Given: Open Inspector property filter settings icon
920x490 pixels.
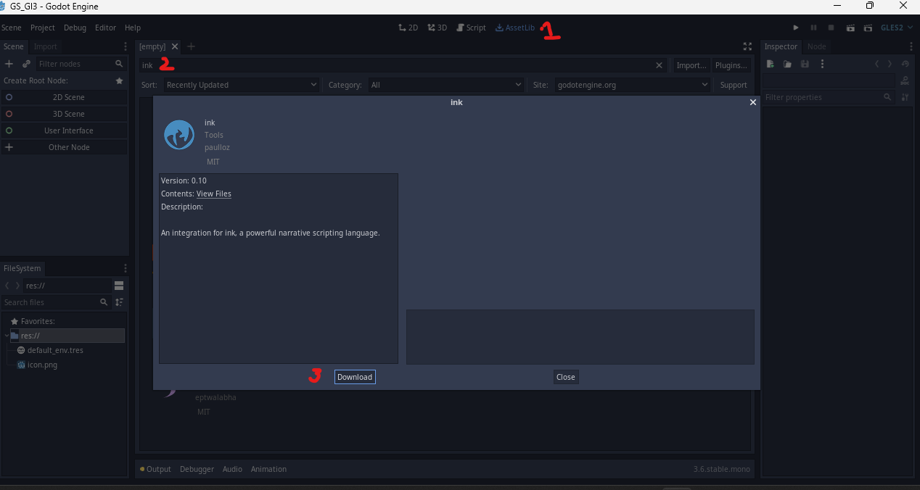Looking at the screenshot, I should (x=905, y=97).
